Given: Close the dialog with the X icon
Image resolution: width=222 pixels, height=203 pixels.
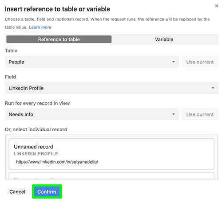Looking at the screenshot, I should [217, 6].
